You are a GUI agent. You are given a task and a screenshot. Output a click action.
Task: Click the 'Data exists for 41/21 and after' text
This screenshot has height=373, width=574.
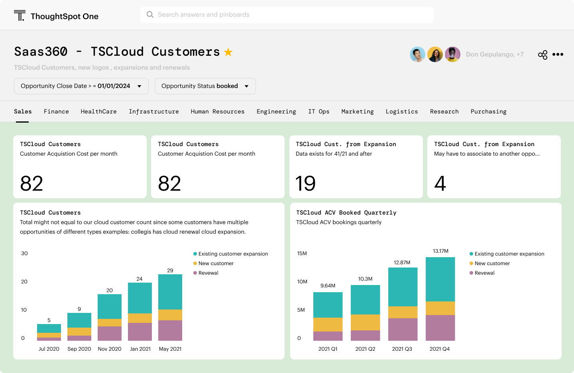(334, 154)
